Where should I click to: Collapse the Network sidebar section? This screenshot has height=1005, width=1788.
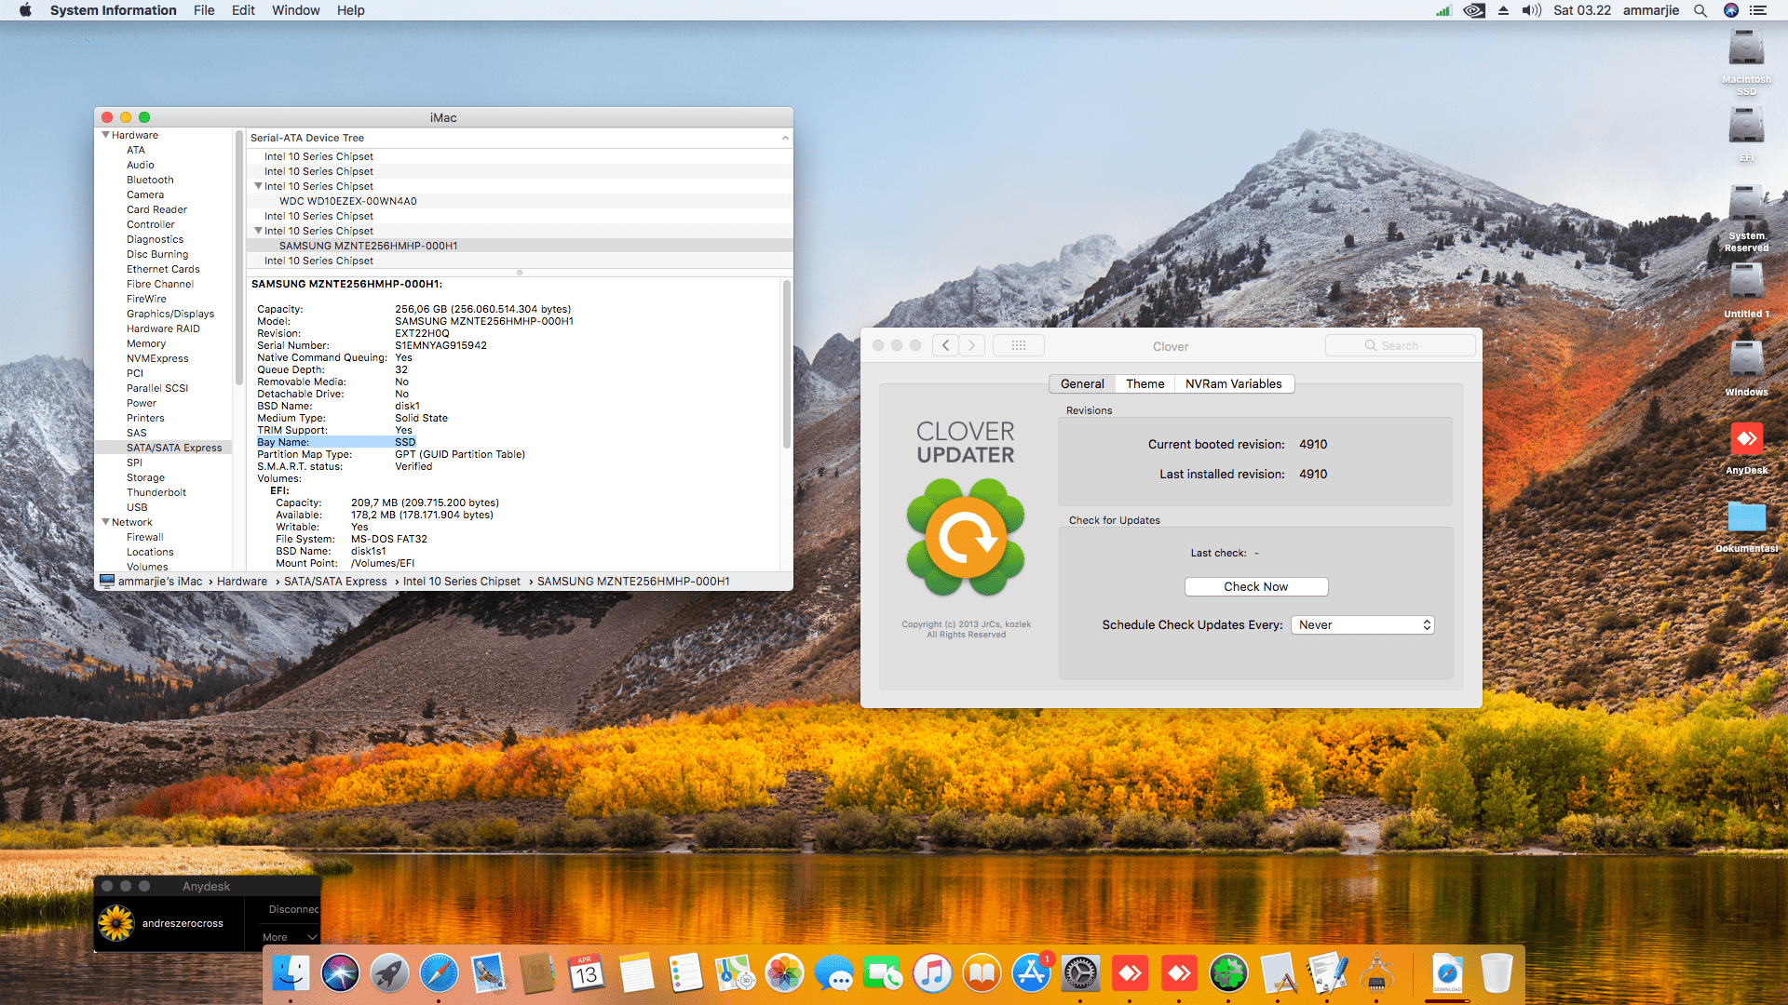tap(106, 522)
